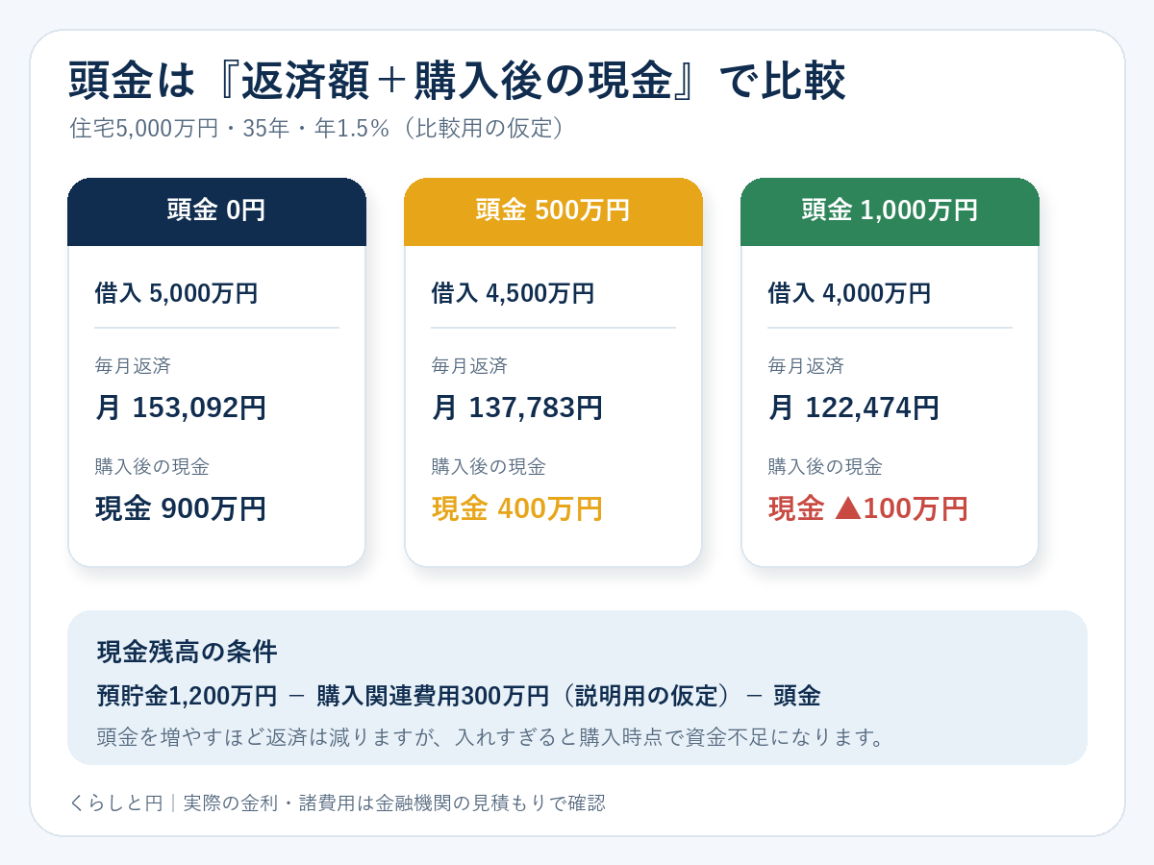The height and width of the screenshot is (865, 1154).
Task: Click 購入後の現金 label in 頭金 0円 card
Action: (x=152, y=467)
